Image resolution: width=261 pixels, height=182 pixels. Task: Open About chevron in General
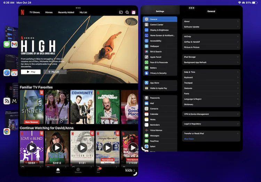[238, 21]
